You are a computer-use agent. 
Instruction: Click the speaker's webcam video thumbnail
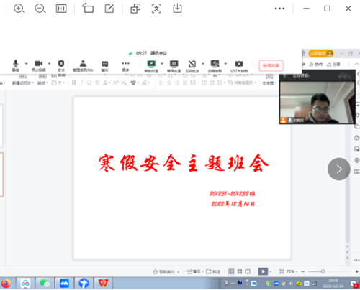click(317, 102)
